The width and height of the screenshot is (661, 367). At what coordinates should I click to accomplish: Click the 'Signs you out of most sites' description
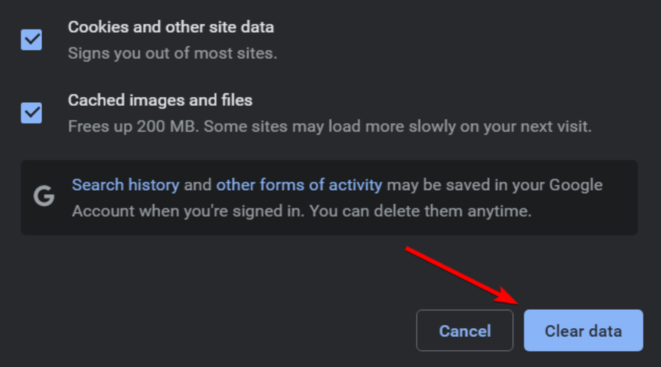click(173, 54)
